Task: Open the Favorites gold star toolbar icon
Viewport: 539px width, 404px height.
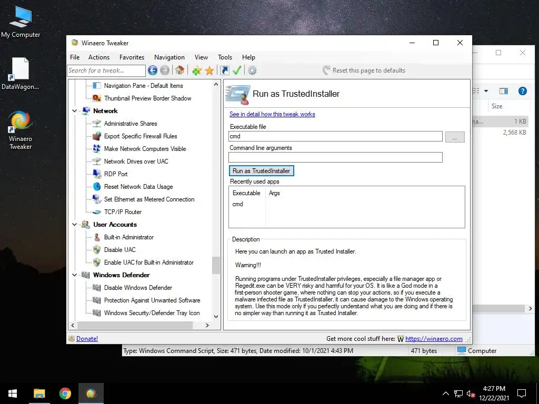Action: (209, 70)
